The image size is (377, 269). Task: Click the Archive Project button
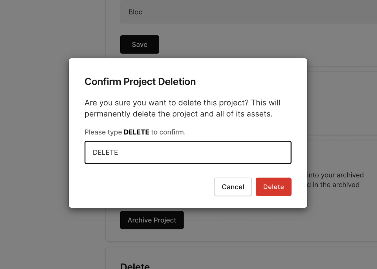152,220
